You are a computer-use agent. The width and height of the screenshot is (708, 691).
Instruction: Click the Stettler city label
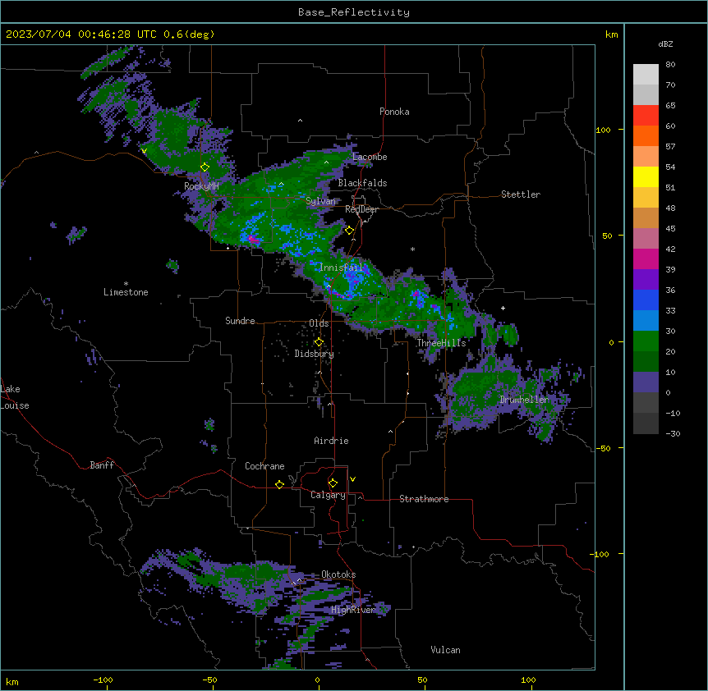tap(520, 194)
